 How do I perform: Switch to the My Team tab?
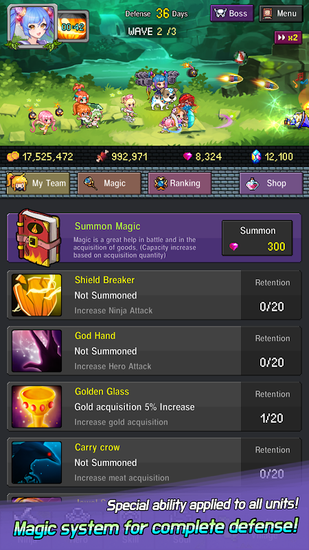pyautogui.click(x=38, y=183)
